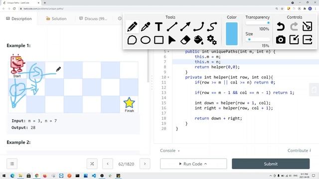Select the Text tool
This screenshot has width=319, height=179.
tap(159, 26)
